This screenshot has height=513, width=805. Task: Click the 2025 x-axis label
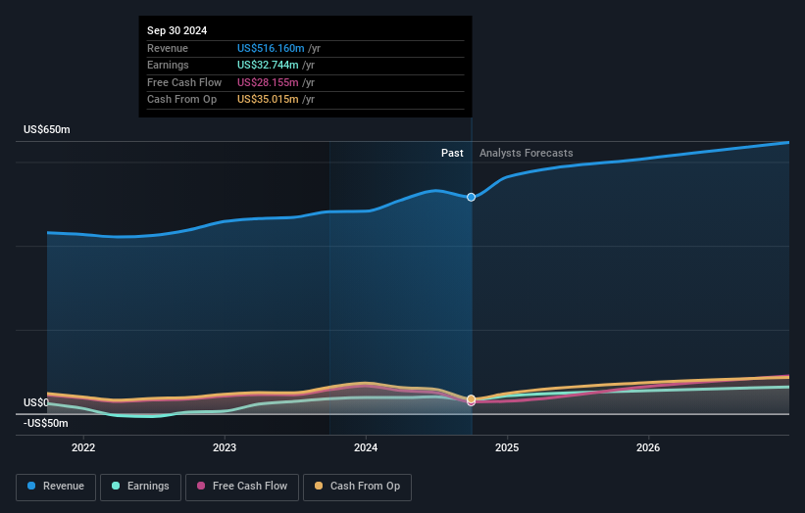click(x=507, y=448)
